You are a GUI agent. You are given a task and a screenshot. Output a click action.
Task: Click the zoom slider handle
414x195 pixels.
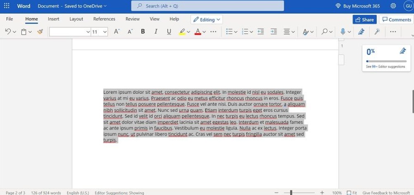click(x=291, y=193)
